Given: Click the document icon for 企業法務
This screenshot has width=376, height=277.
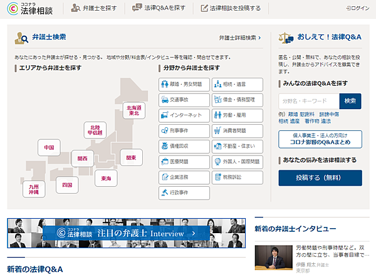Looking at the screenshot, I should point(165,177).
